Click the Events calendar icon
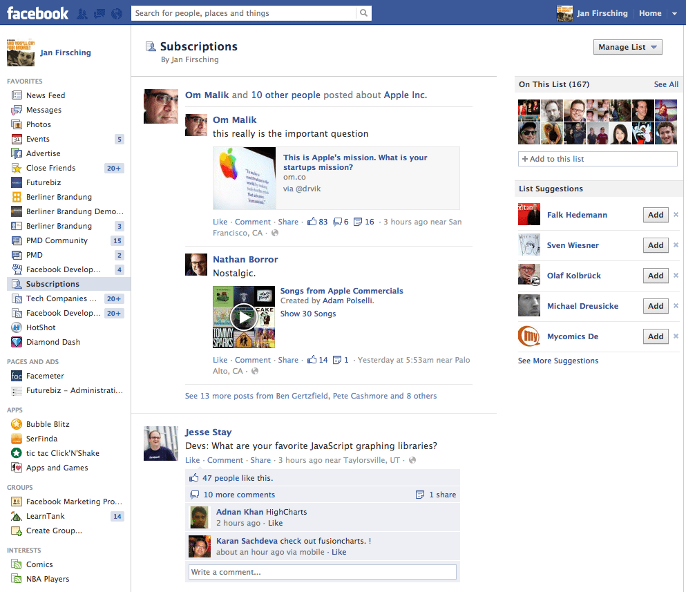This screenshot has height=592, width=686. 17,139
